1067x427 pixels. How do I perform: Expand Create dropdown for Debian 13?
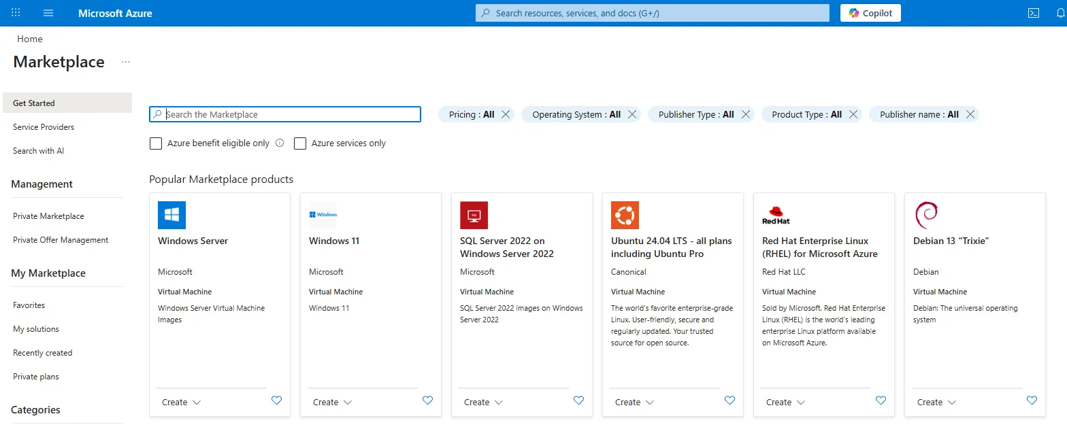[936, 402]
